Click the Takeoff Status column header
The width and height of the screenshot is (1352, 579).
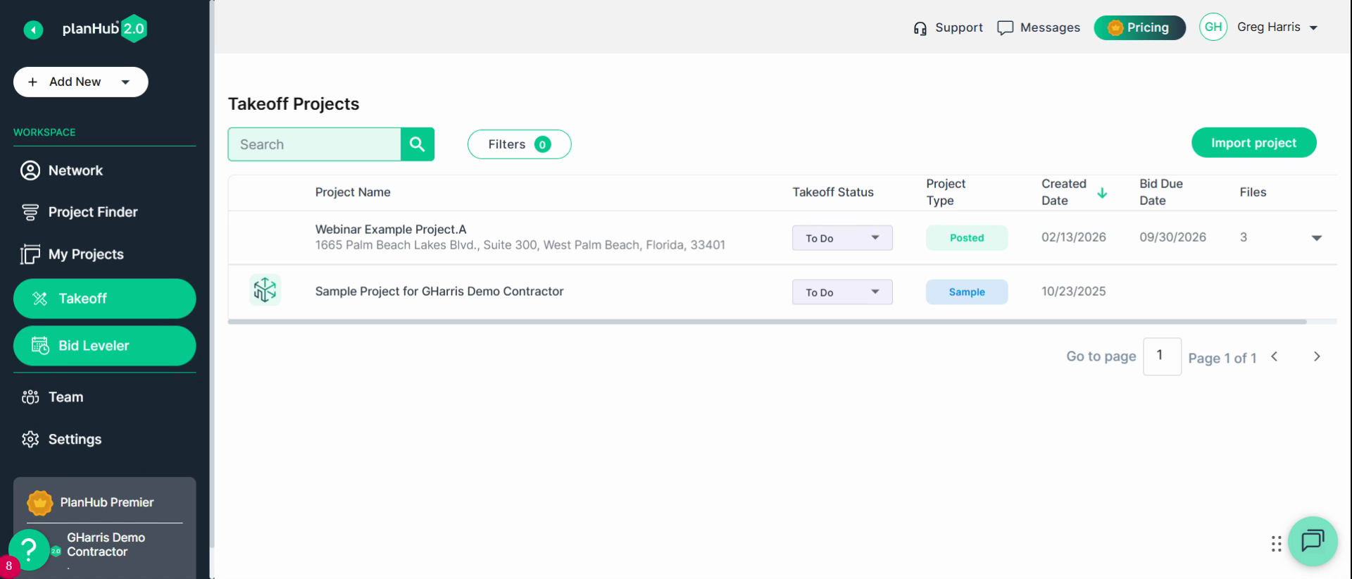coord(833,192)
